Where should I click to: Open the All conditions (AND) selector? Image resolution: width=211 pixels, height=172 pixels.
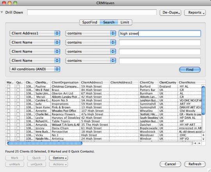35,69
